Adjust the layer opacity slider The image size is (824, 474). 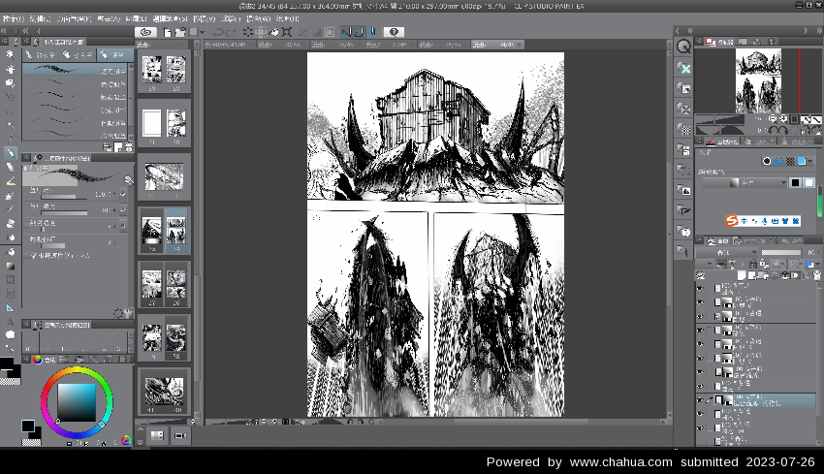pos(780,252)
